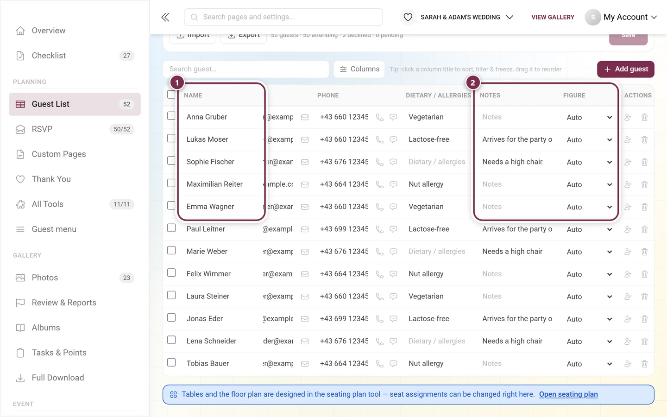
Task: Collapse the sidebar with double-chevron icon
Action: (165, 17)
